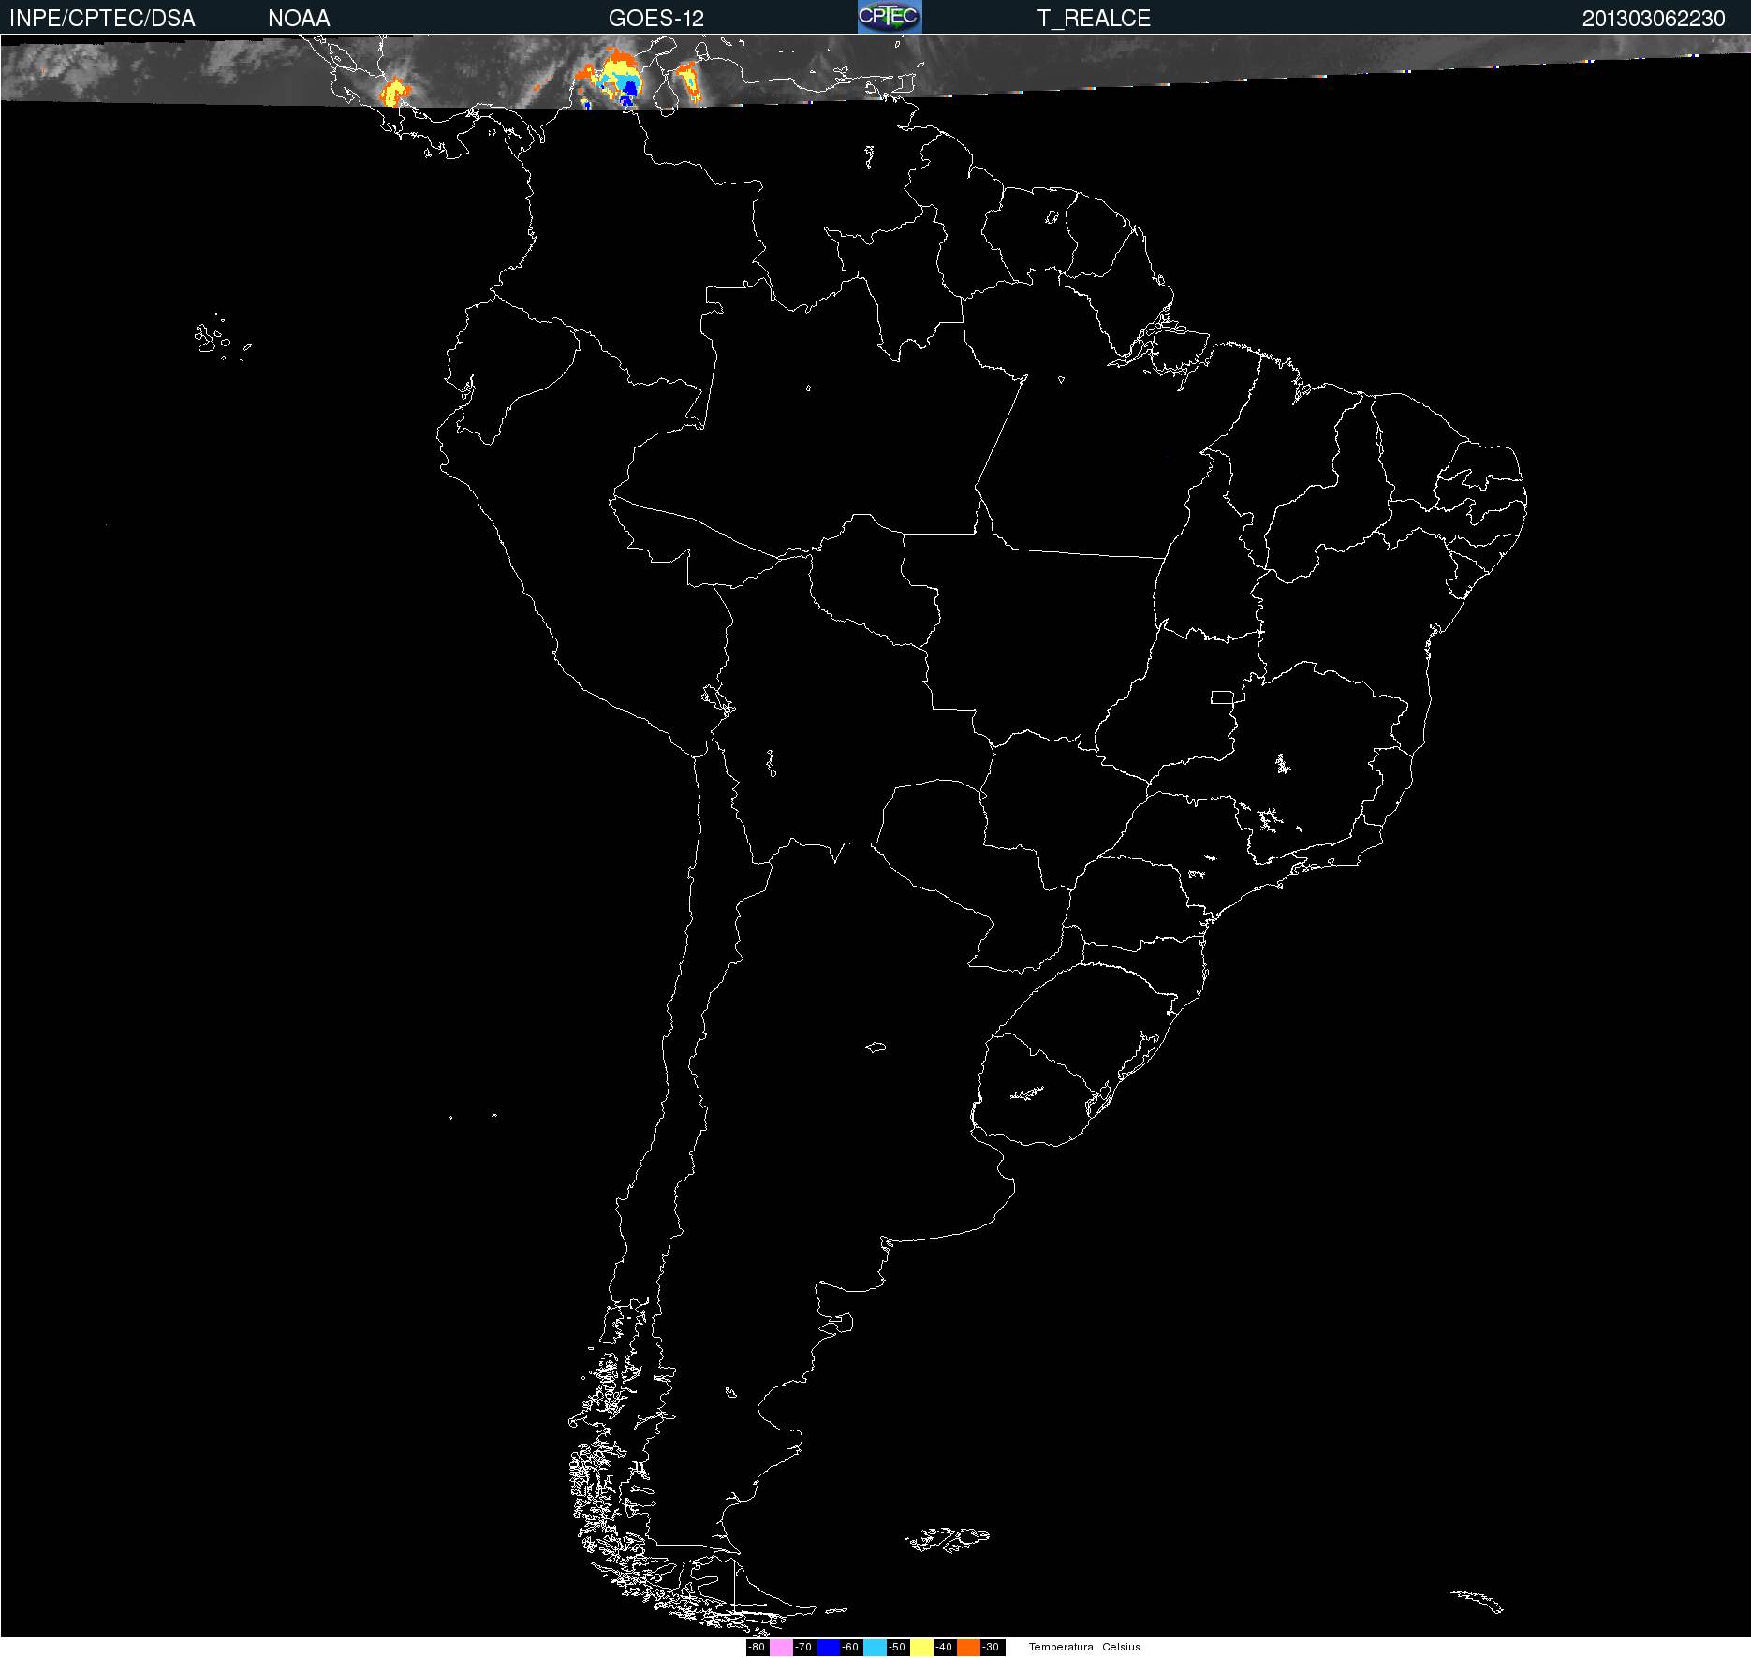Click the NOAA header label
This screenshot has width=1751, height=1657.
[299, 19]
